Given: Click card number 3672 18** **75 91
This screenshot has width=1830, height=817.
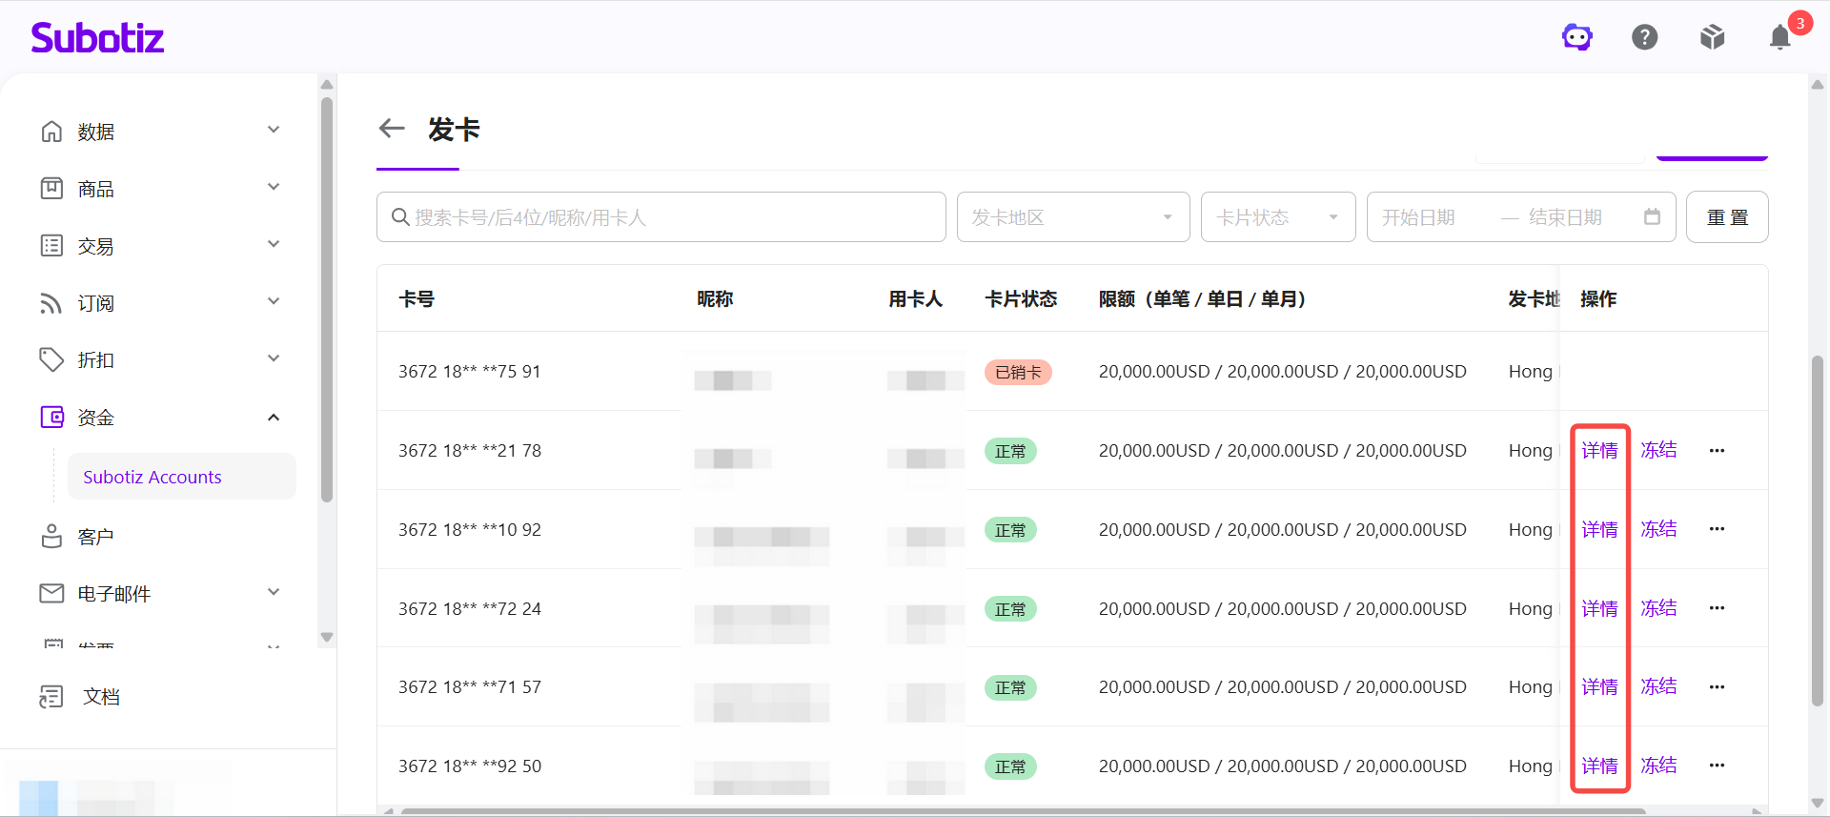Looking at the screenshot, I should pyautogui.click(x=470, y=372).
